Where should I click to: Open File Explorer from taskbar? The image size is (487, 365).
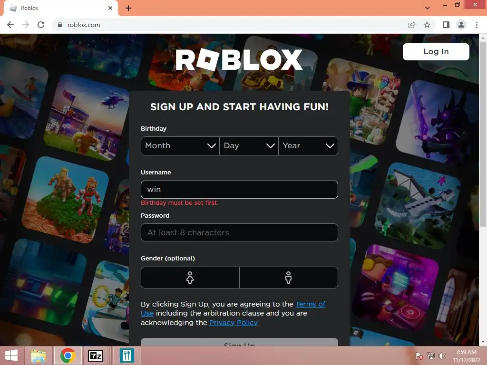[x=38, y=355]
